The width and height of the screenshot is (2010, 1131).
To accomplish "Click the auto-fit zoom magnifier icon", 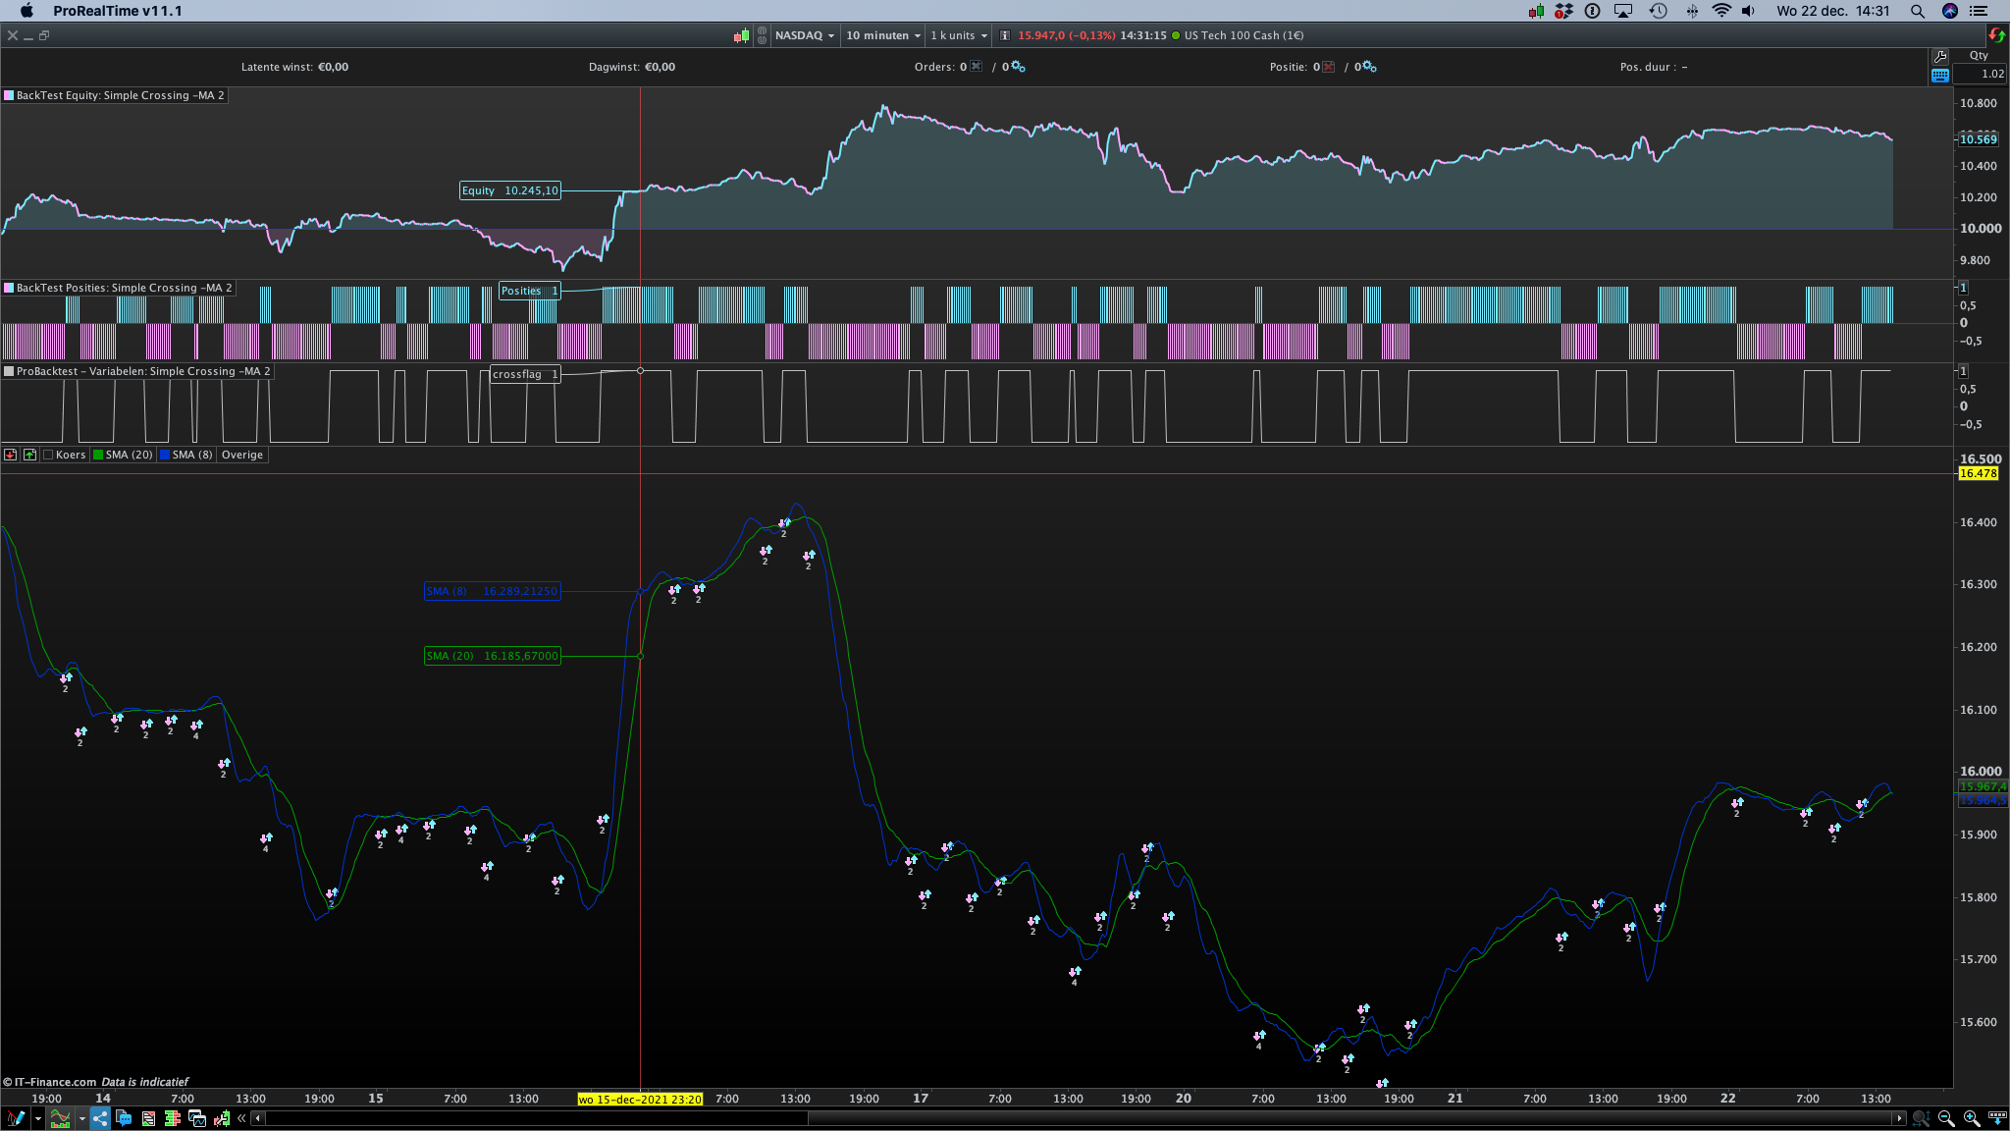I will point(1921,1118).
